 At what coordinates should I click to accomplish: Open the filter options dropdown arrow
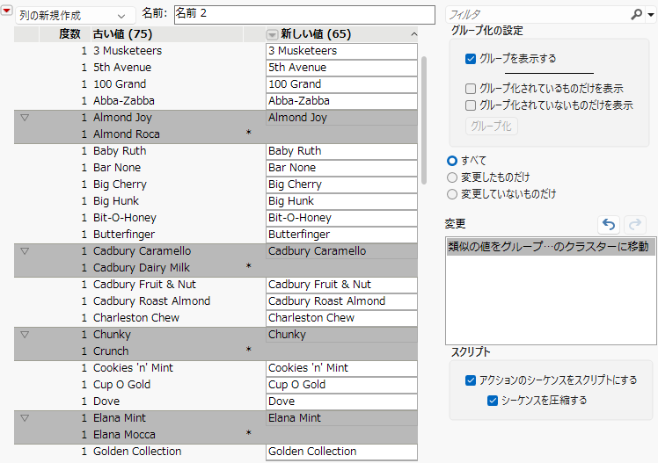click(x=651, y=15)
